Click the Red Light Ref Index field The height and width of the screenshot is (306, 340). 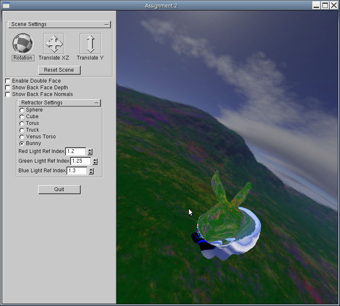pos(76,151)
